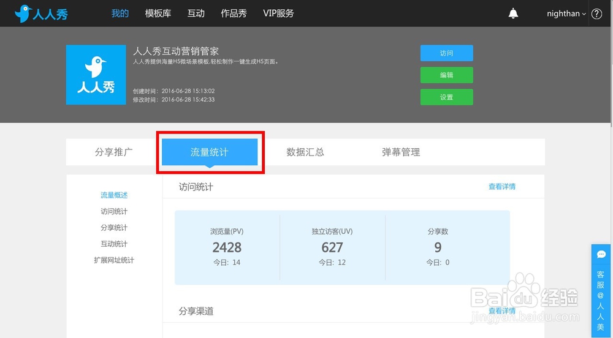Click the 人人秀 bird logo in header
Viewport: 613px width, 338px height.
(41, 13)
